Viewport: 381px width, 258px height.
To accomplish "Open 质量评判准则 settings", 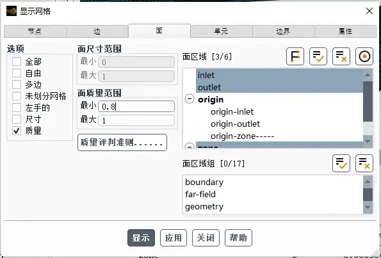I will pyautogui.click(x=122, y=142).
